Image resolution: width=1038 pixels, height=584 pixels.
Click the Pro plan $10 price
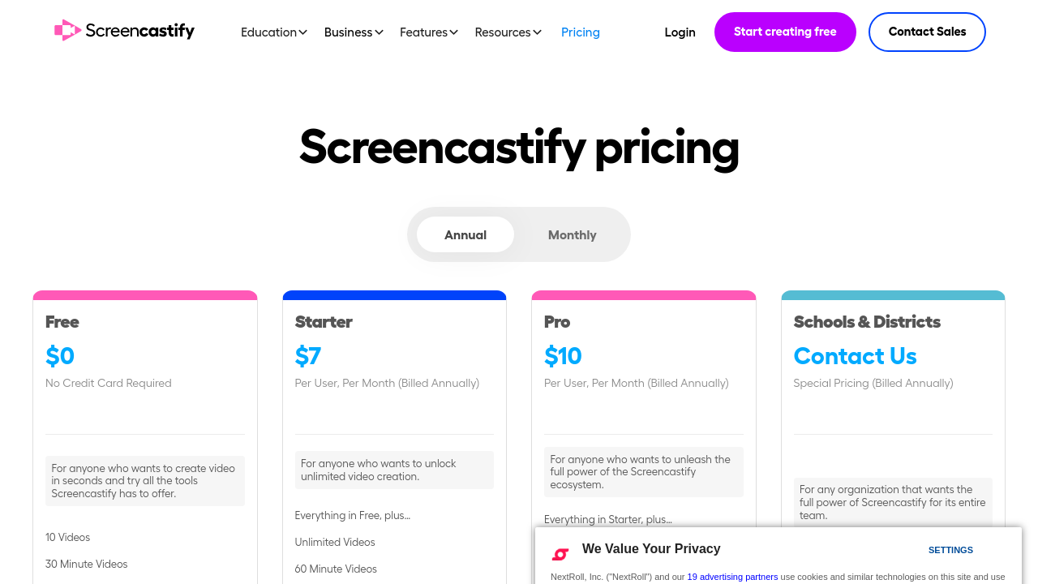pos(563,356)
